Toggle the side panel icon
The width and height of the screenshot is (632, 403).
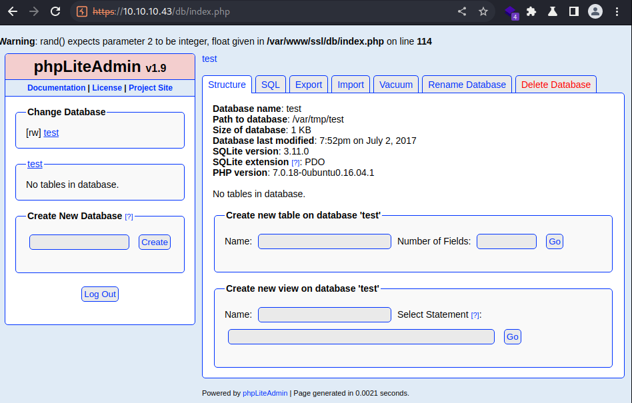(x=574, y=11)
